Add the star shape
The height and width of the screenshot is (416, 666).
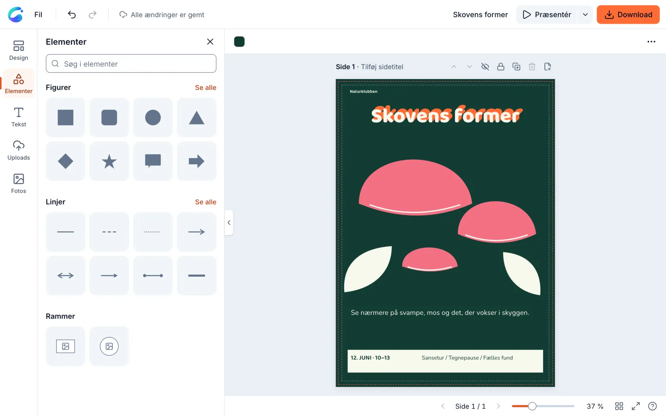(109, 161)
